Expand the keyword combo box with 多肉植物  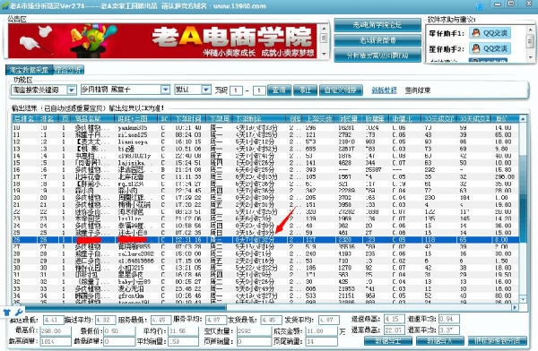click(x=165, y=90)
